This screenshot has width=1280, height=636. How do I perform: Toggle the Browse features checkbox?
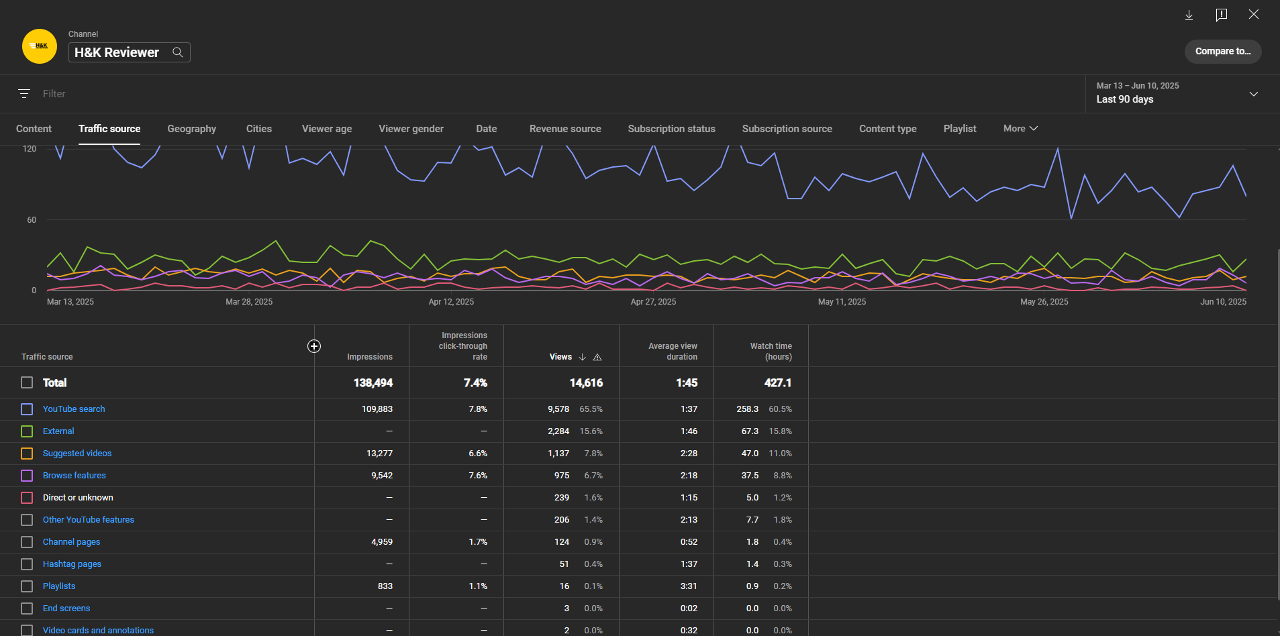[27, 476]
